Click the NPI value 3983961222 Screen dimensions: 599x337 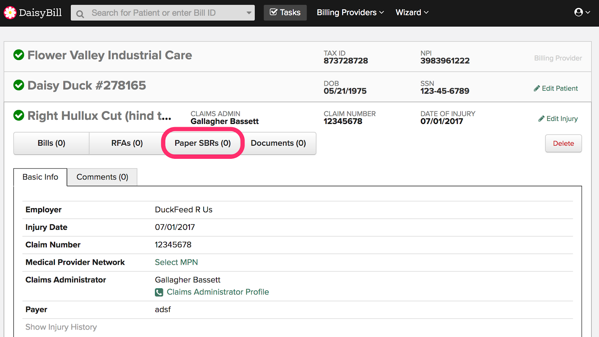(x=445, y=61)
